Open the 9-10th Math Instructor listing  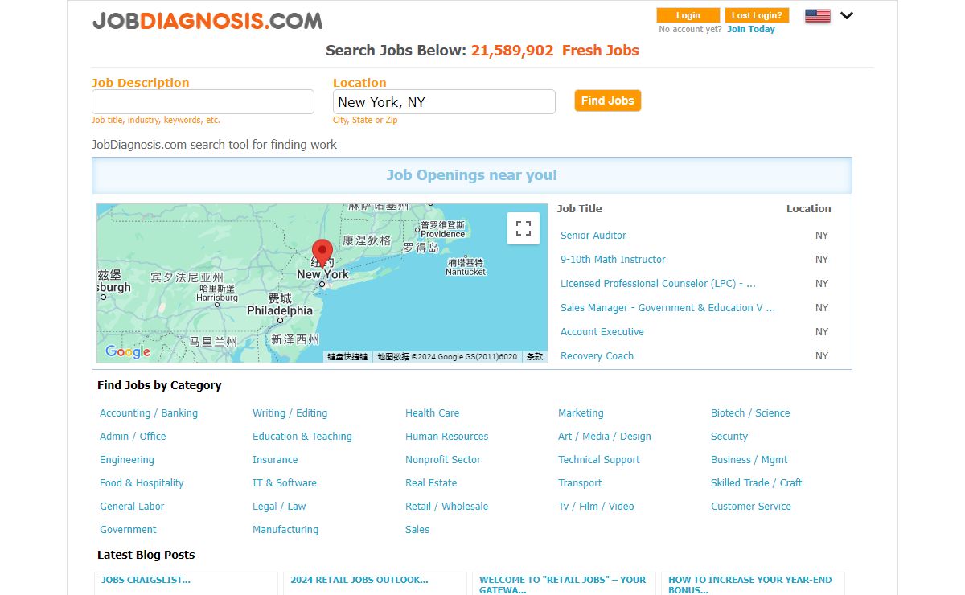pyautogui.click(x=613, y=260)
